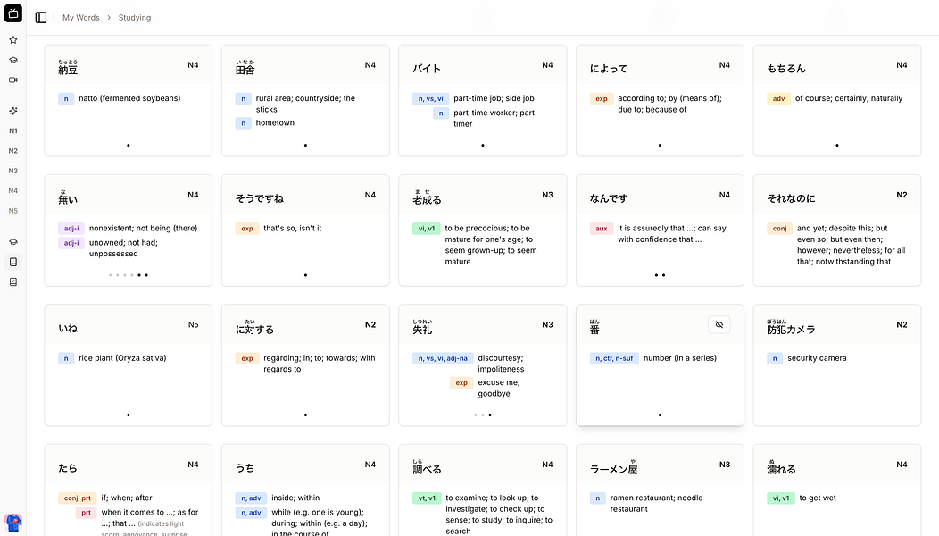Open the 田舎 word card
This screenshot has height=536, width=939.
click(x=305, y=100)
